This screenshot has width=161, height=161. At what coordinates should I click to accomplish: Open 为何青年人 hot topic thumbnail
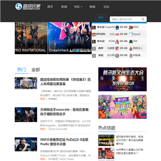point(106,153)
